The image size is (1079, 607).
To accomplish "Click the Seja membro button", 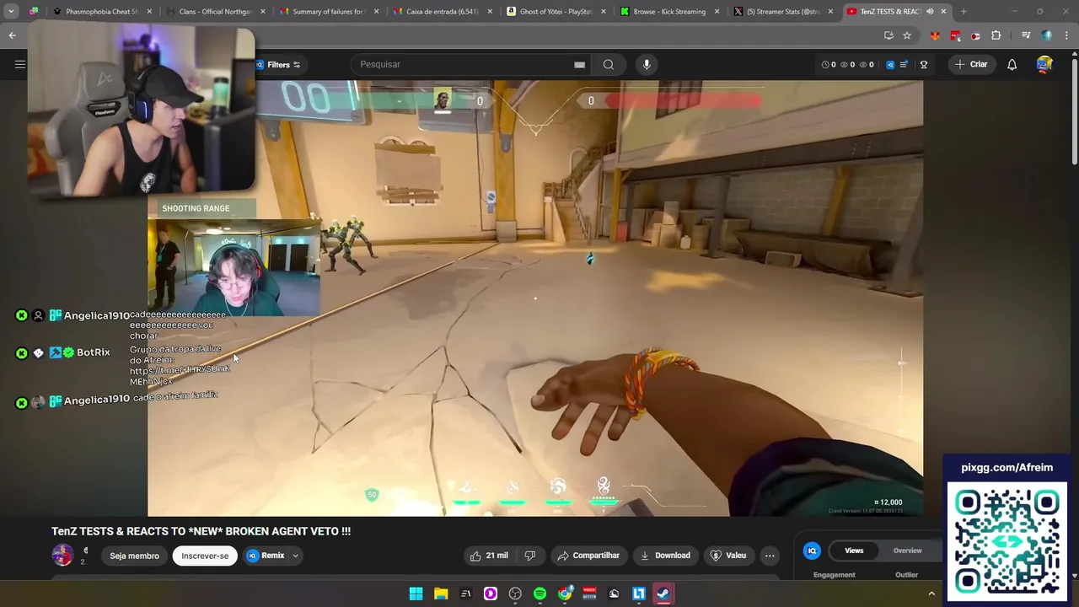I will (x=134, y=556).
